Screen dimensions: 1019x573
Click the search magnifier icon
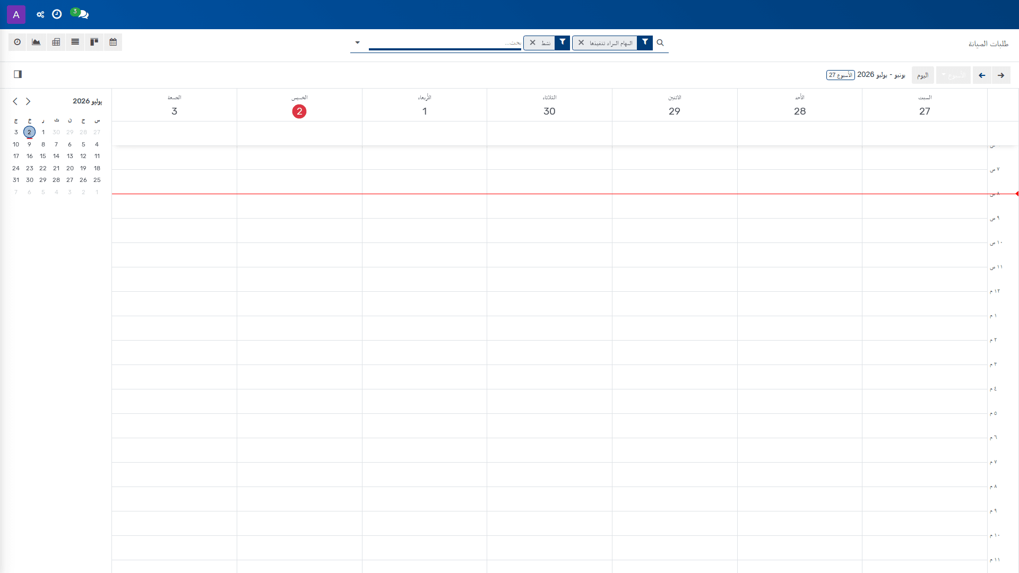tap(660, 42)
